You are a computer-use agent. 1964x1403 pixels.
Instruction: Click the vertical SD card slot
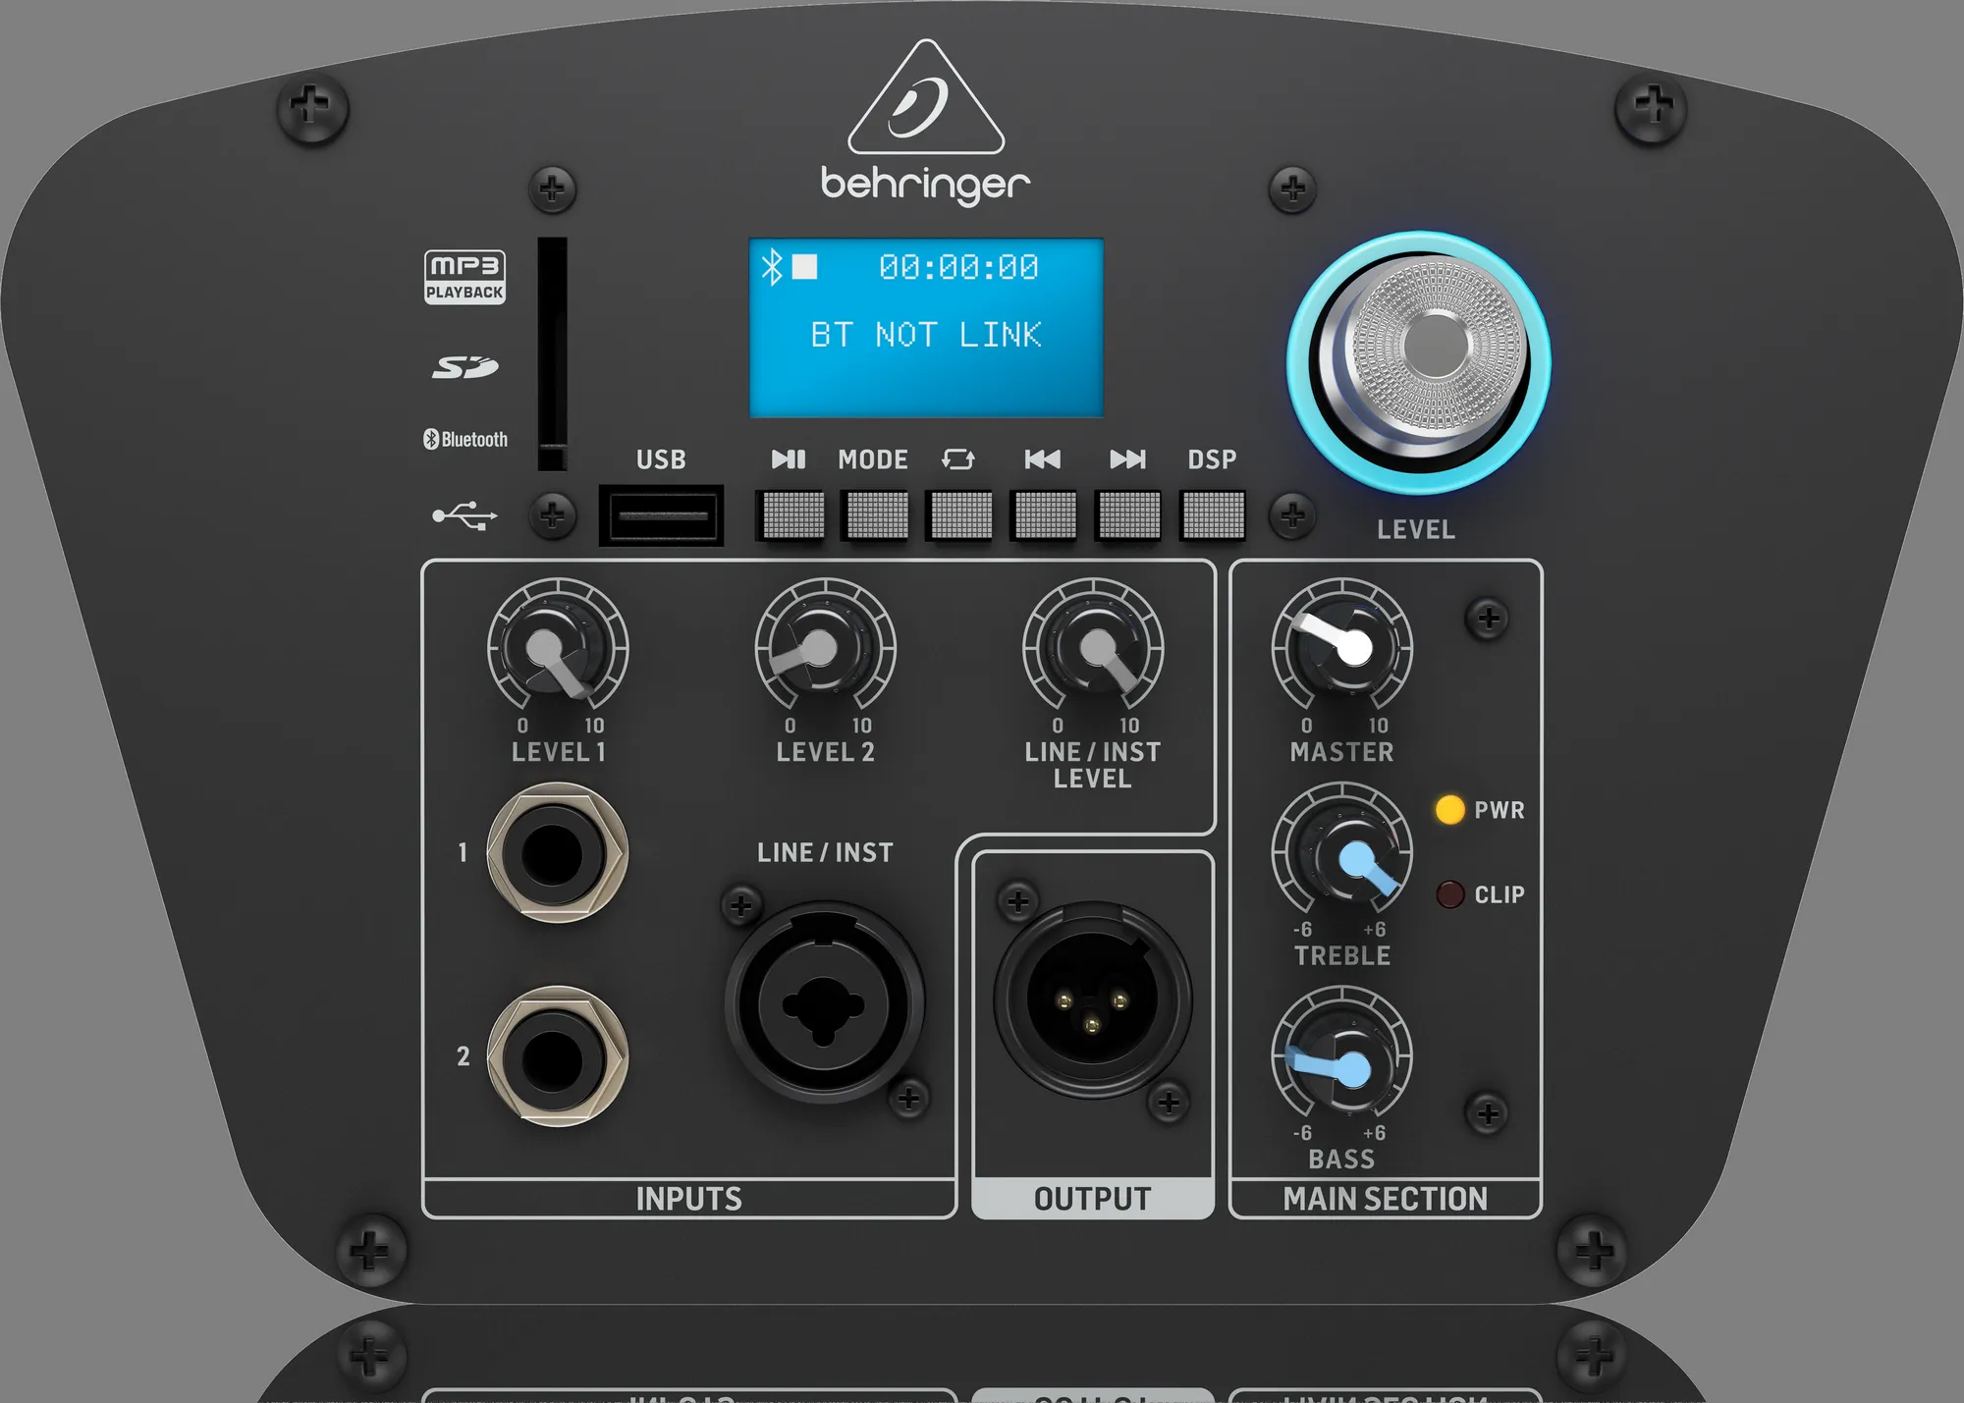(552, 353)
